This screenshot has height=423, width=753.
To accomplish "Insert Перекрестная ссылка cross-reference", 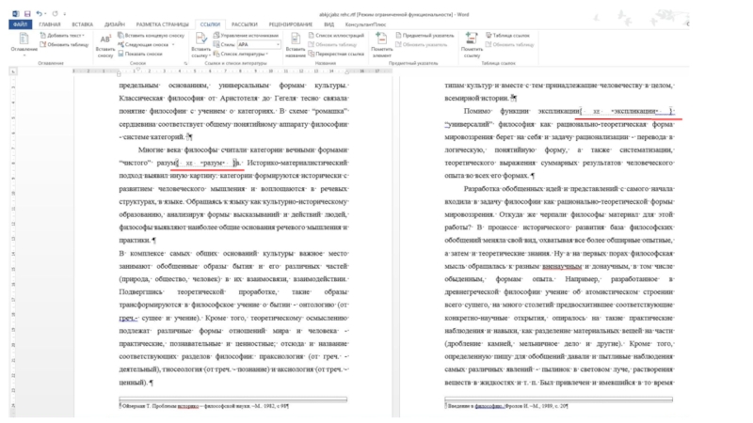I will coord(336,54).
